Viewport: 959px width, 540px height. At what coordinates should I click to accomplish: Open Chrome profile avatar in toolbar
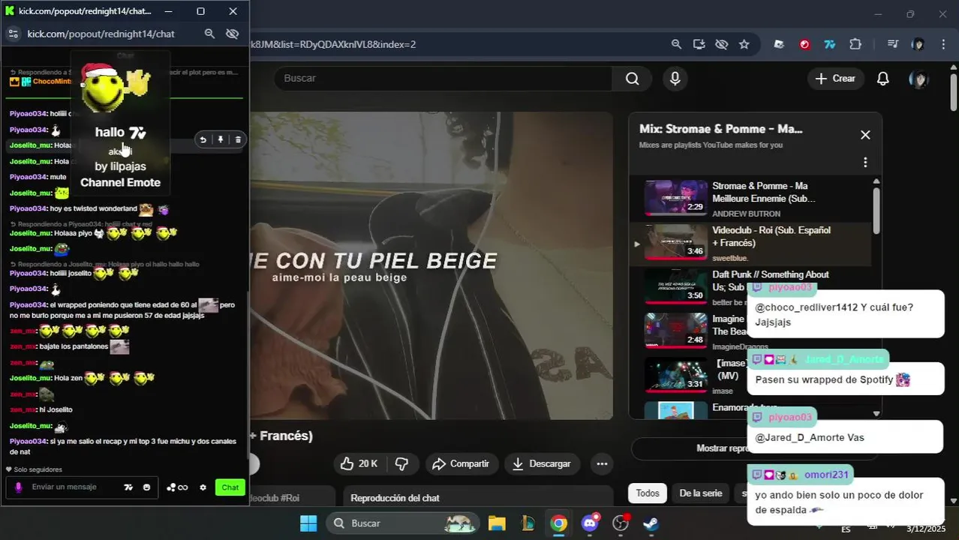[x=918, y=44]
